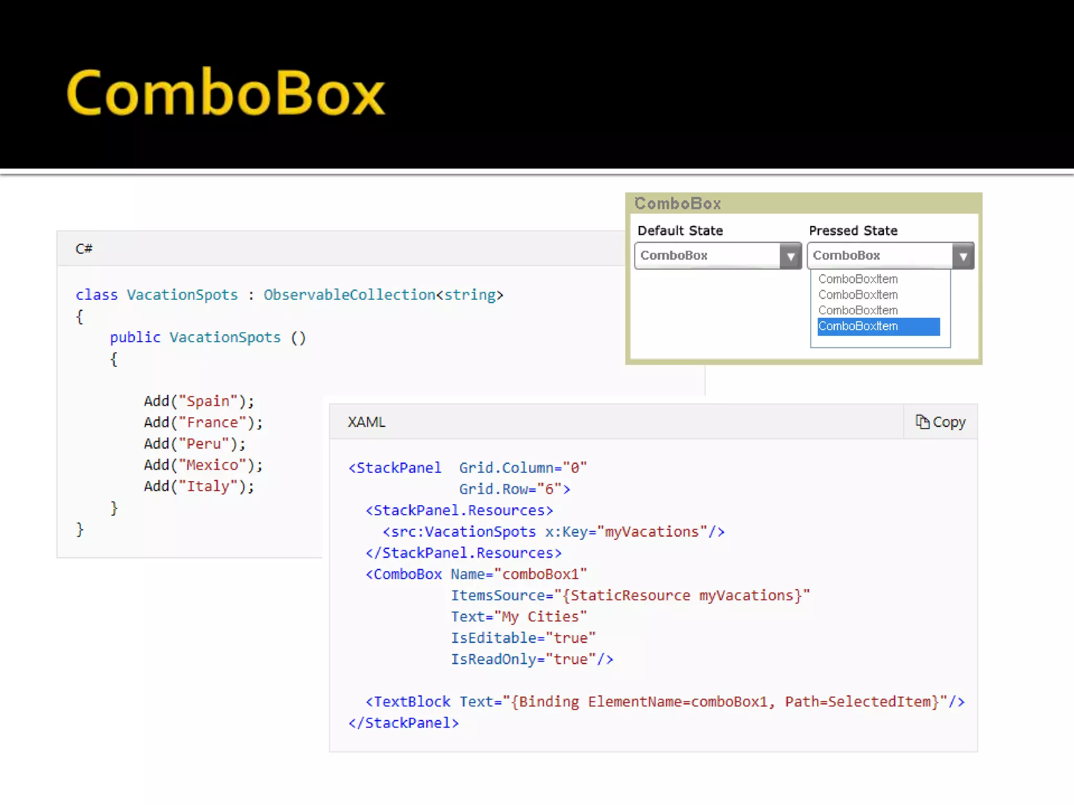
Task: Click the Add("Spain") code line
Action: (x=199, y=401)
